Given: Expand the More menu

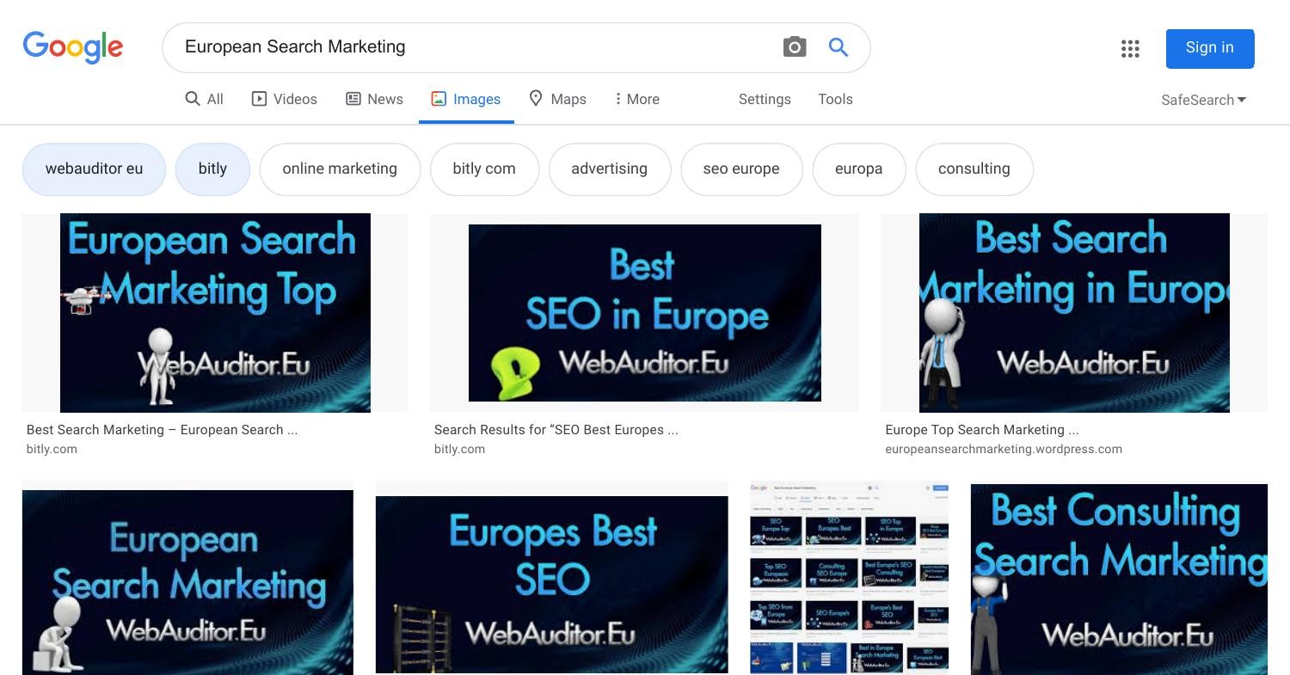Looking at the screenshot, I should (x=637, y=99).
